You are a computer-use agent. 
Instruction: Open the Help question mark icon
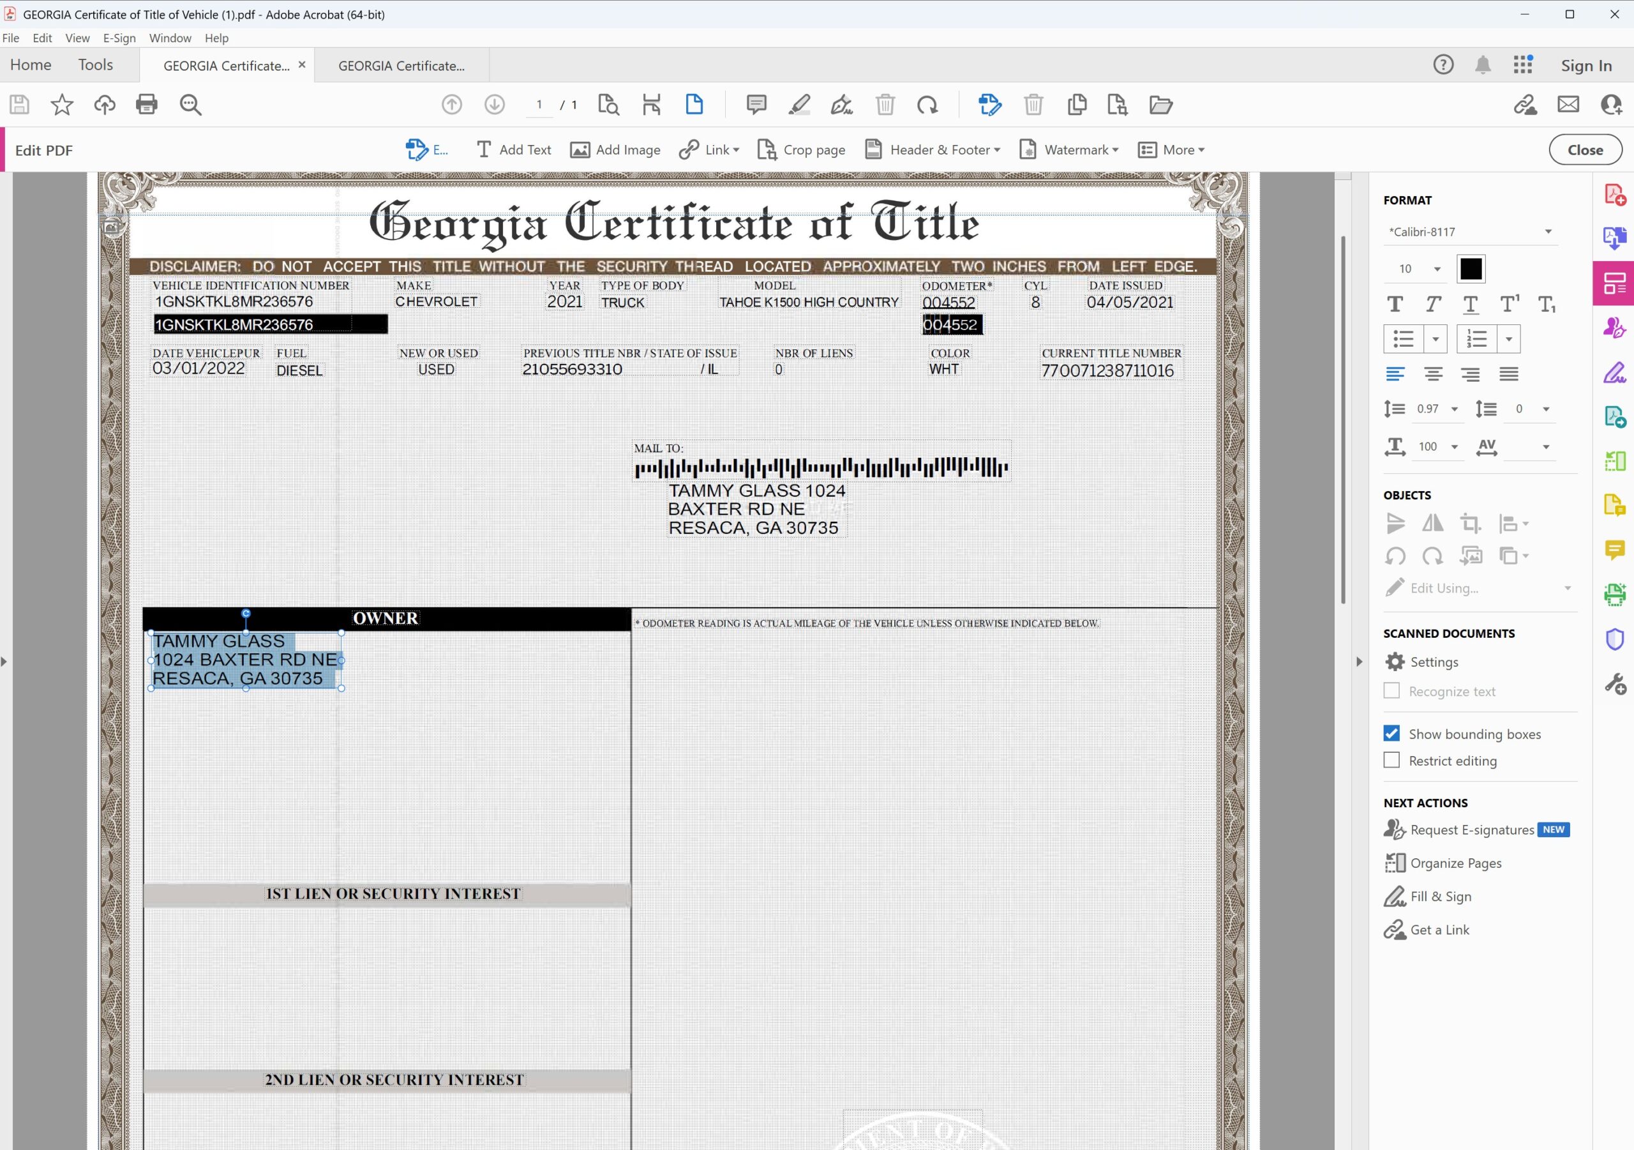(x=1443, y=64)
